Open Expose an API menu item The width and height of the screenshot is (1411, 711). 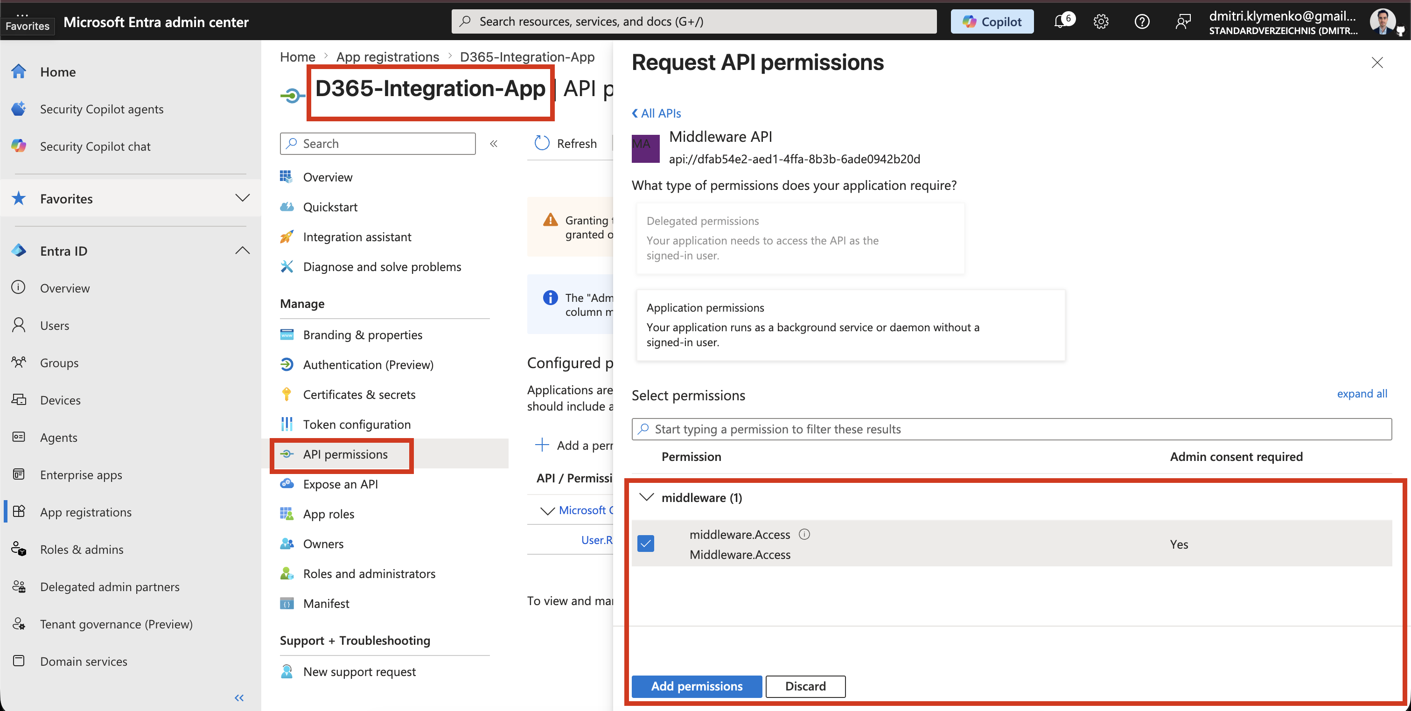pyautogui.click(x=340, y=484)
